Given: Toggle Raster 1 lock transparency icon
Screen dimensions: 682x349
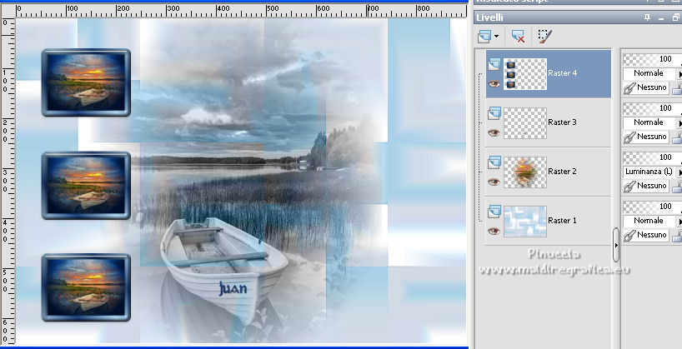Looking at the screenshot, I should 677,237.
